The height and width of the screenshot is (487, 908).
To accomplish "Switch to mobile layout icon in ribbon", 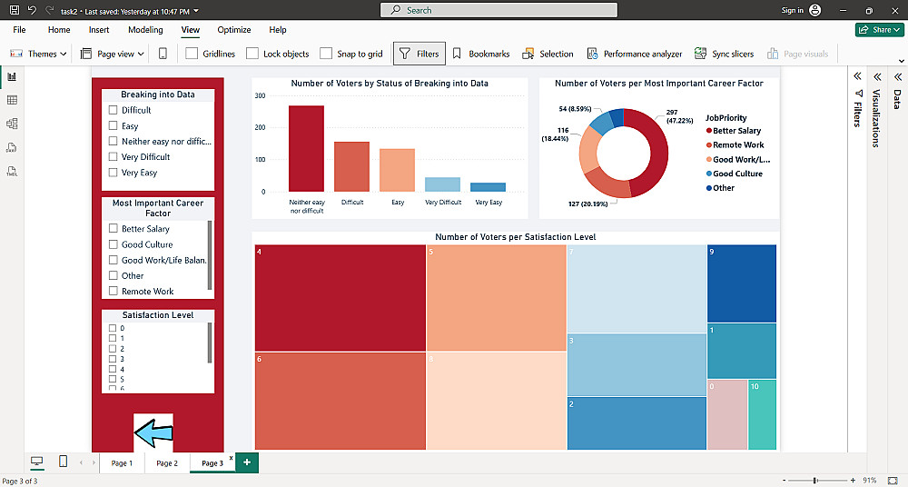I will [x=163, y=54].
